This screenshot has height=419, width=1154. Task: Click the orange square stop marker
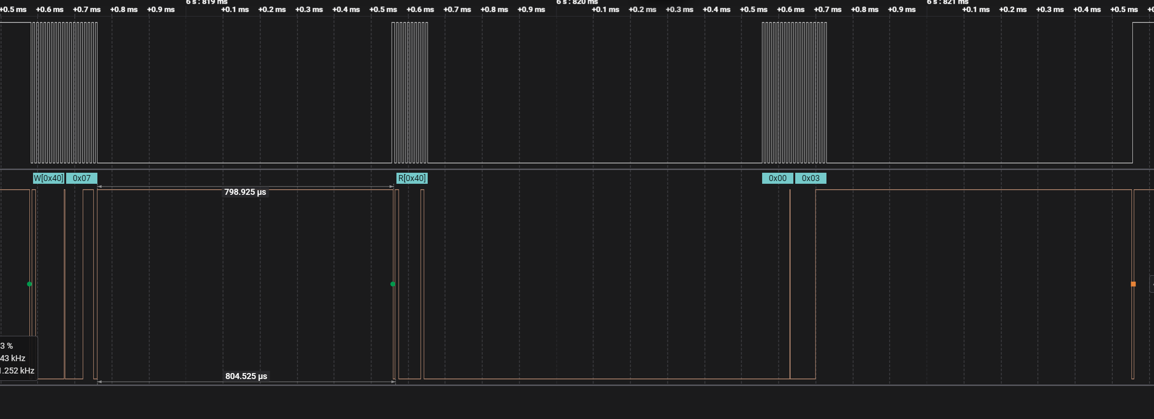[x=1133, y=284]
